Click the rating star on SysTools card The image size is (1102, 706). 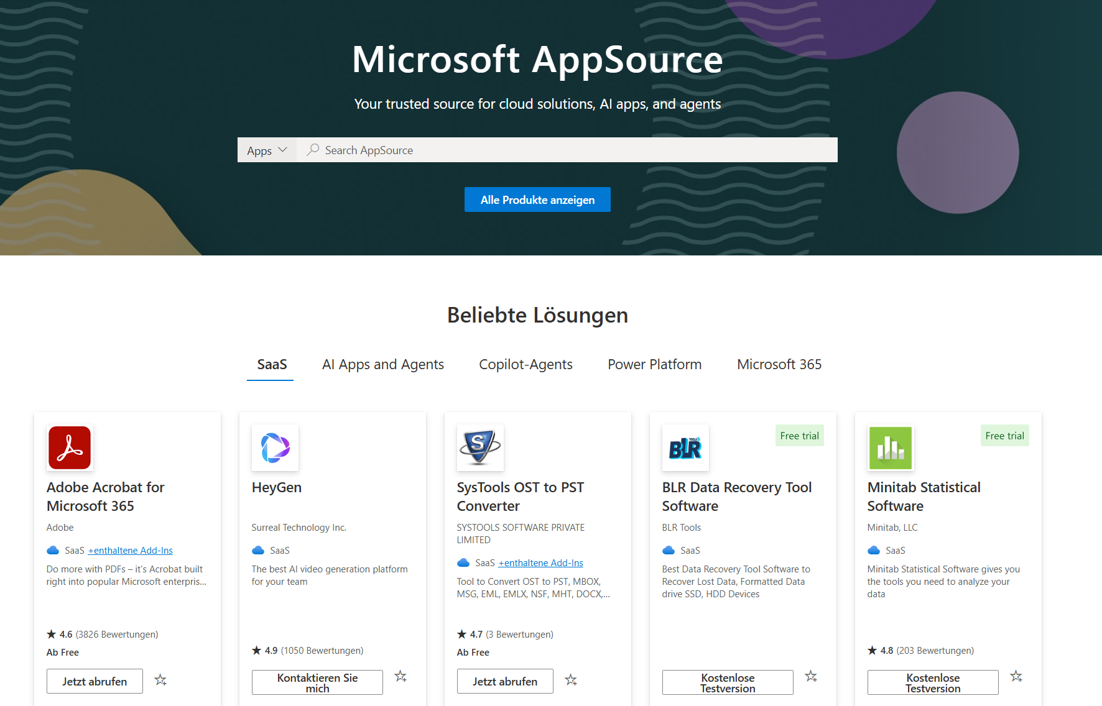coord(462,634)
